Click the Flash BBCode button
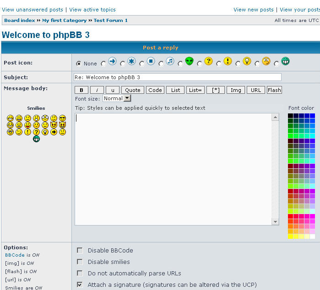 [274, 90]
